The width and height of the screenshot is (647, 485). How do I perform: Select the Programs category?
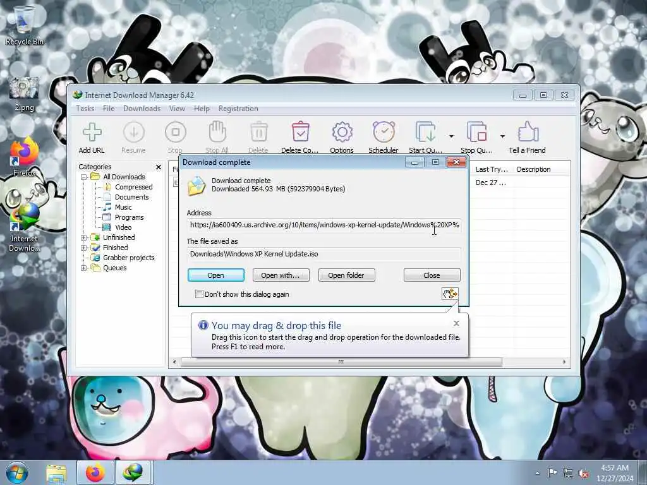(x=129, y=217)
